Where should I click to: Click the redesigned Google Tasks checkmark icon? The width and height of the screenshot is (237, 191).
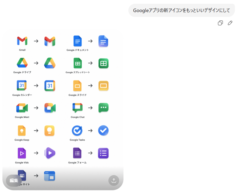[103, 130]
